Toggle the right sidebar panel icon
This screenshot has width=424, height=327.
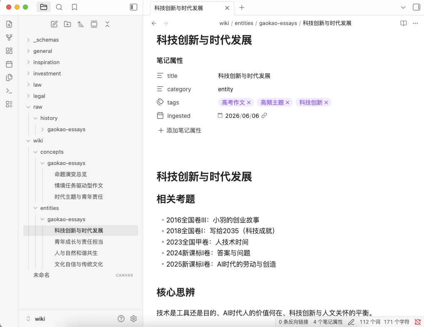tap(417, 7)
